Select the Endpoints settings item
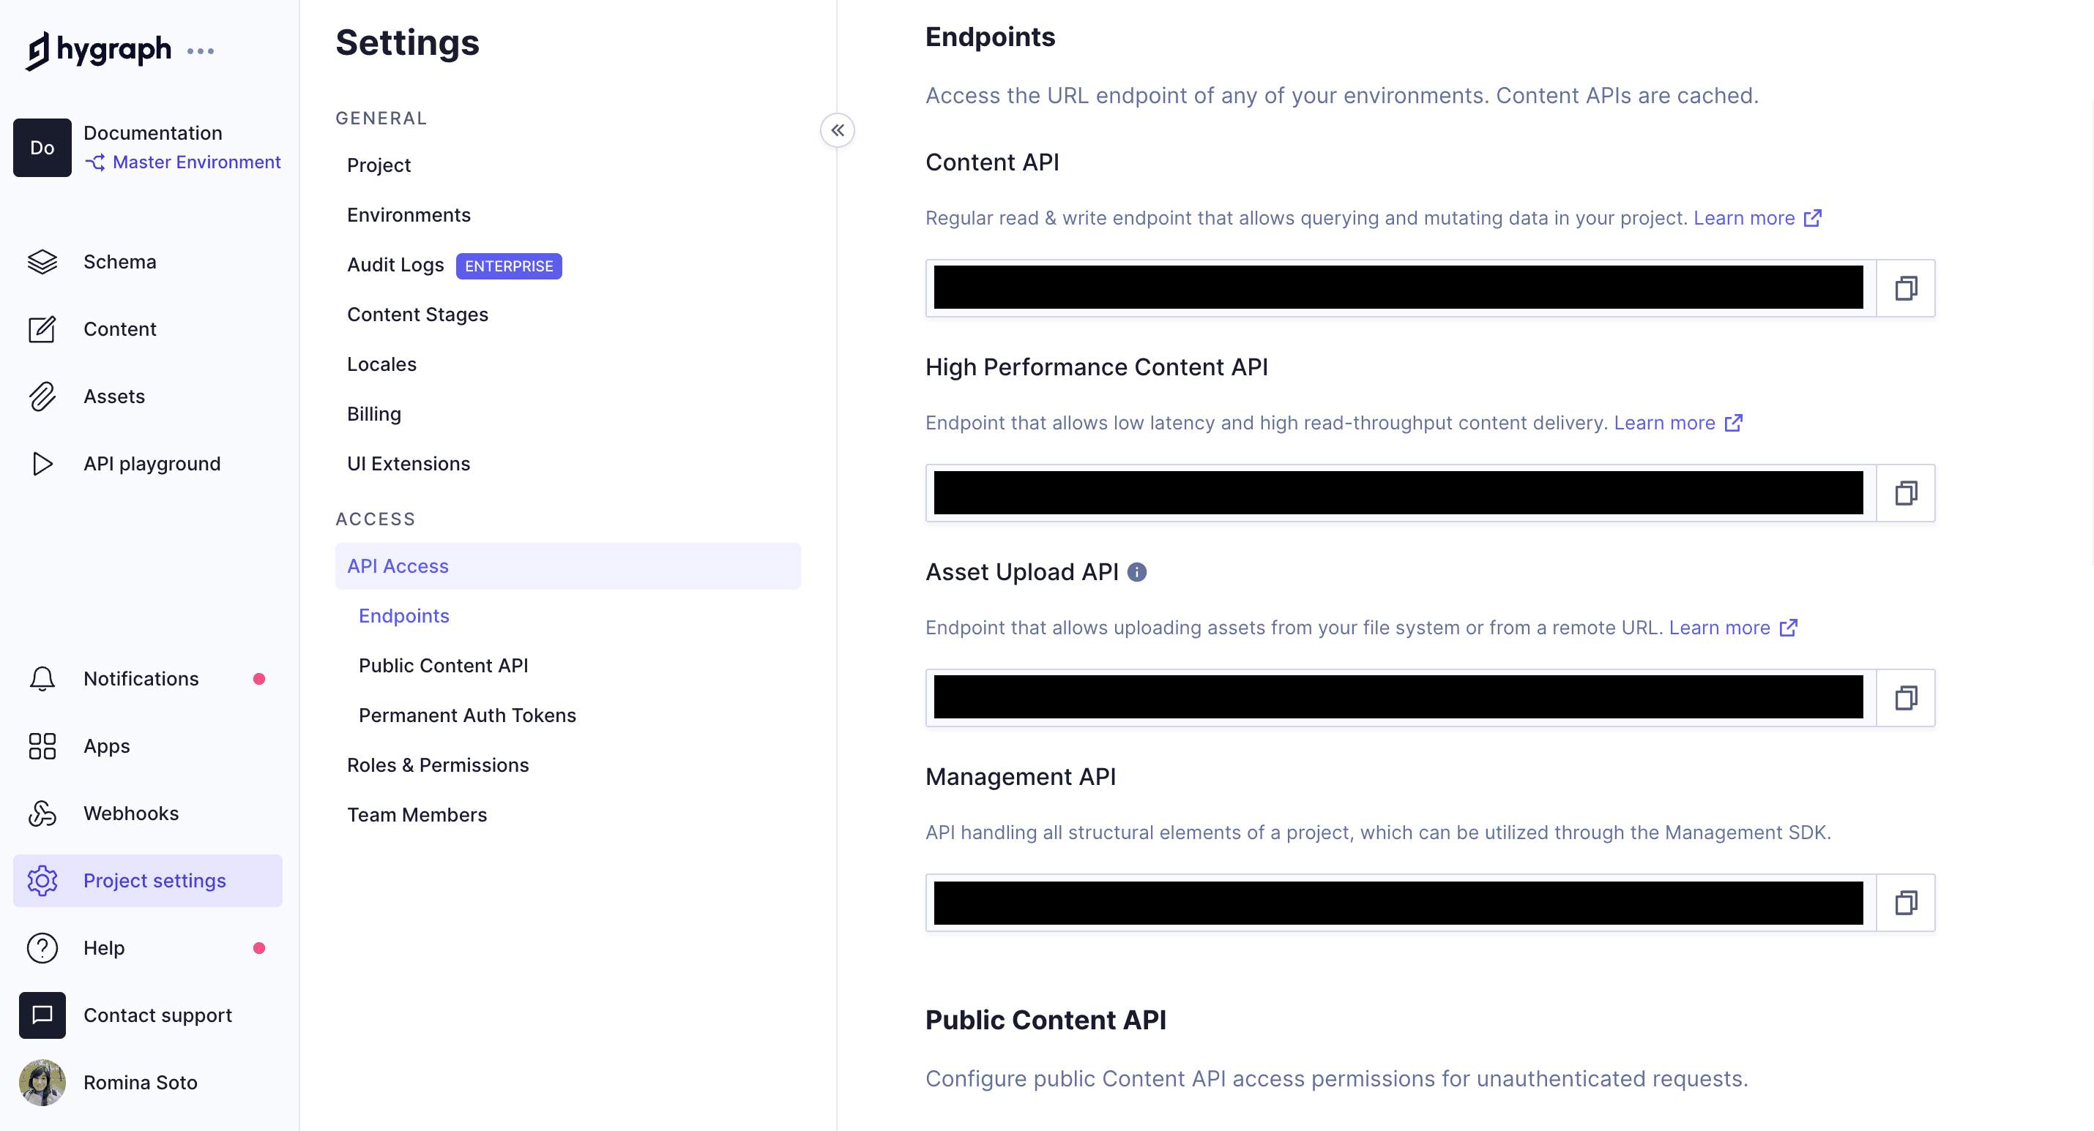The width and height of the screenshot is (2094, 1131). tap(404, 615)
